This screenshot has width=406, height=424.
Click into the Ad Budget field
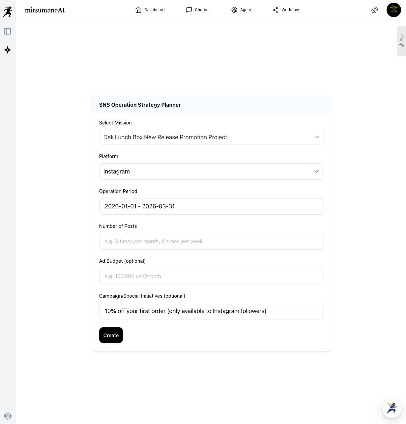coord(211,276)
